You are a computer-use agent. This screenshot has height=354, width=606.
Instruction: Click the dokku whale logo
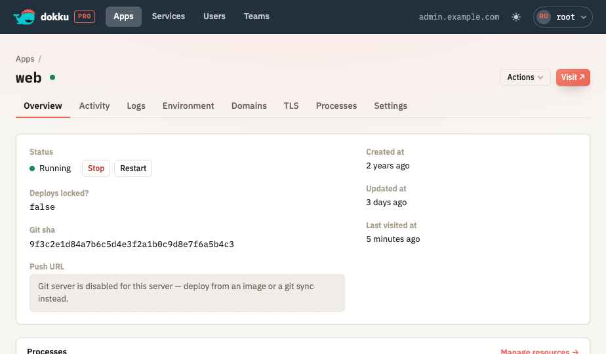[24, 16]
